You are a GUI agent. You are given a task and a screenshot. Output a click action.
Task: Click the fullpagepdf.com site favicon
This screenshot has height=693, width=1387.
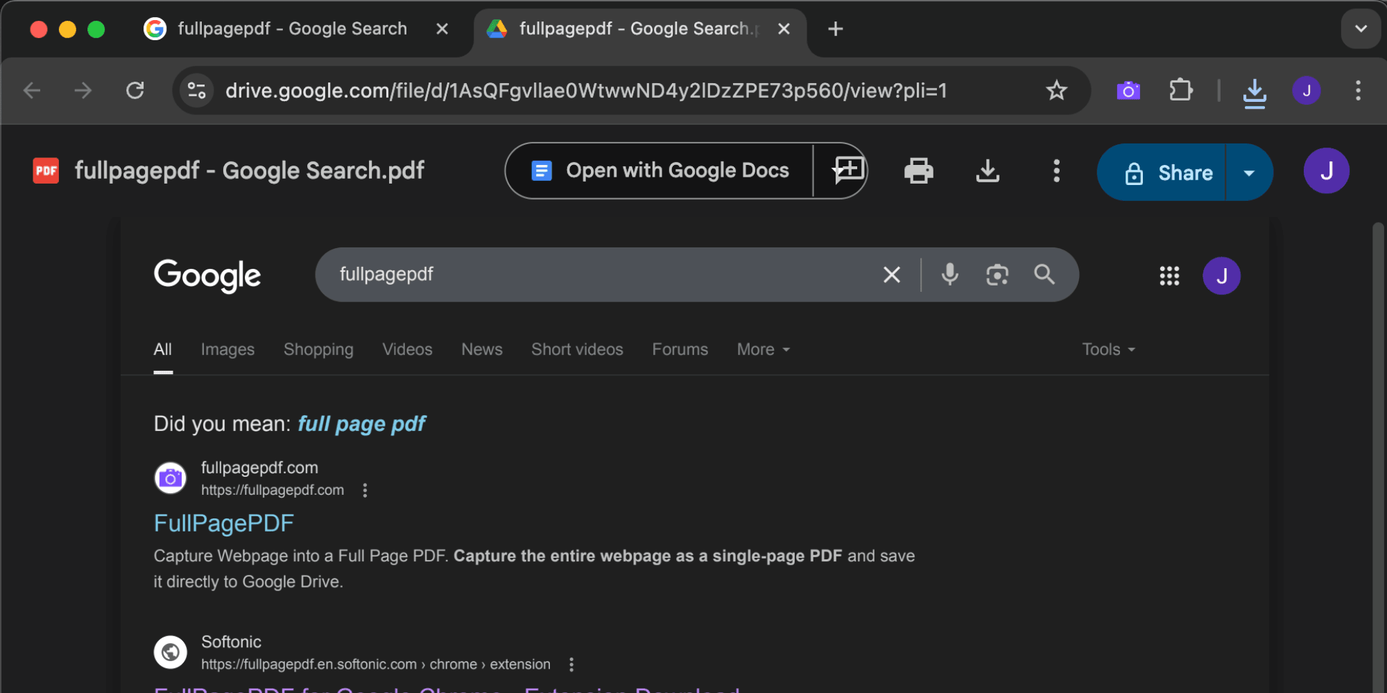pos(170,478)
